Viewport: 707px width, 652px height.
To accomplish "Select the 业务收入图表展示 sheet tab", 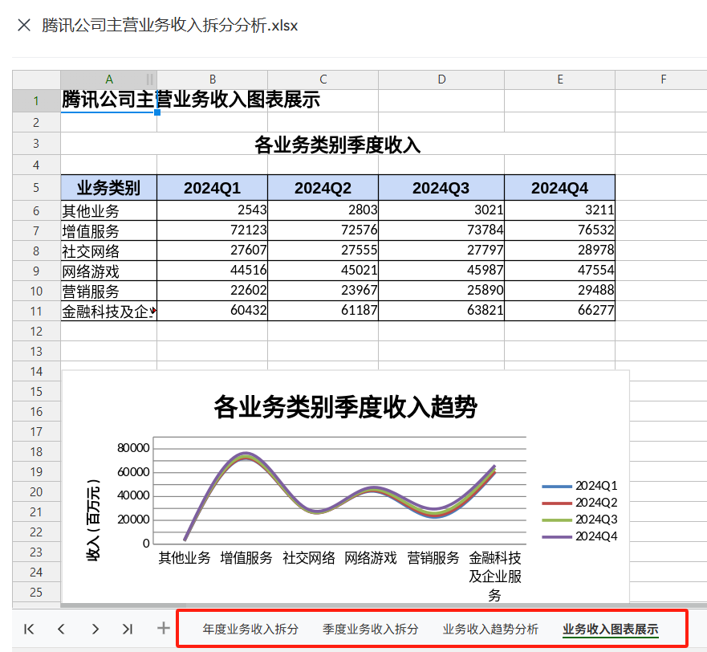I will [x=611, y=629].
